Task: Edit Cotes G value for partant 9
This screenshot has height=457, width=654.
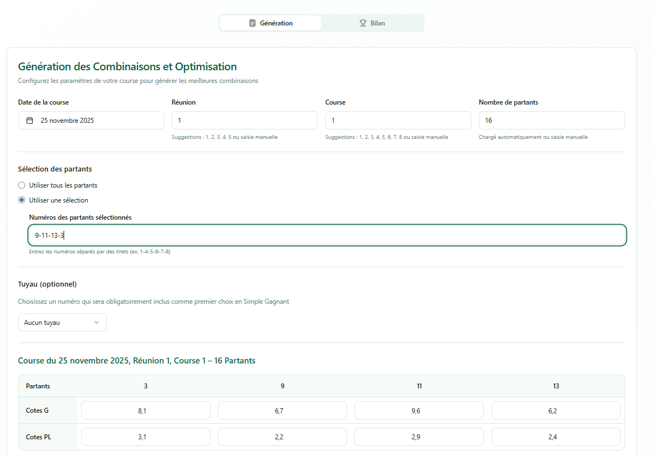Action: click(282, 411)
